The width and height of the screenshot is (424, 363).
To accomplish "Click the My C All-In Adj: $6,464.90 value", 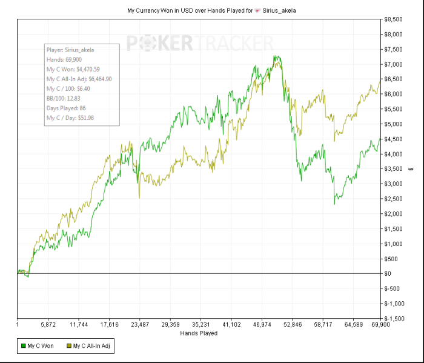I will [79, 79].
